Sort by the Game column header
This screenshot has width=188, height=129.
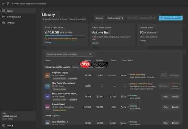click(x=48, y=60)
